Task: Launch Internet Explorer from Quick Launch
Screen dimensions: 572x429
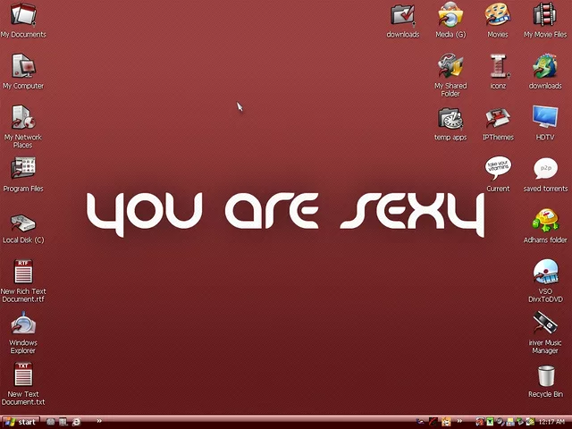Action: pos(76,422)
